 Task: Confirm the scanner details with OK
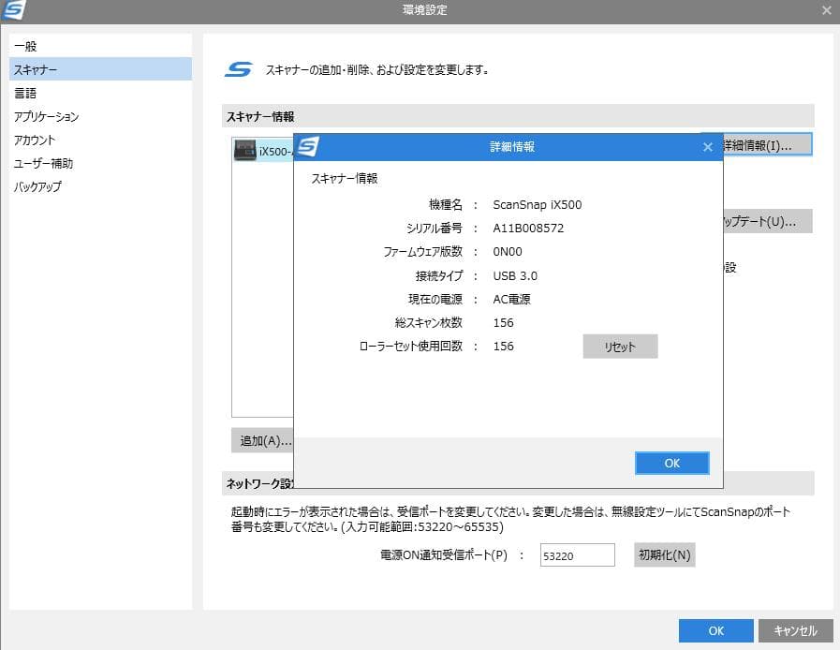click(671, 462)
